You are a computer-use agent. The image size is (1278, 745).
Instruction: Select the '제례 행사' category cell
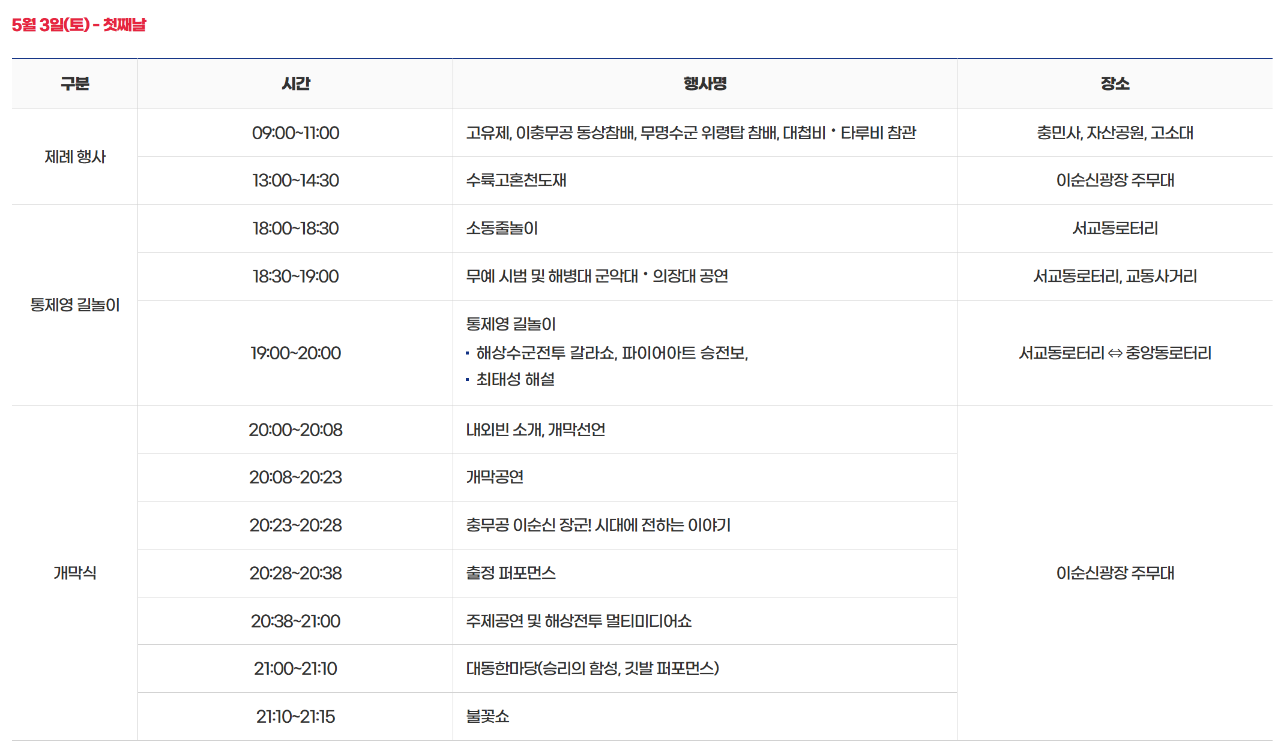74,157
